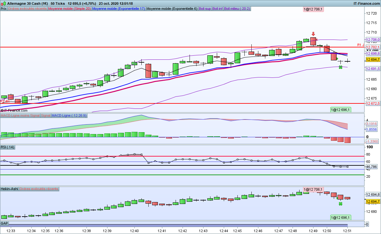The width and height of the screenshot is (381, 234).
Task: Open 'Moyenne mobile (Simple 20)' settings label
Action: click(69, 9)
